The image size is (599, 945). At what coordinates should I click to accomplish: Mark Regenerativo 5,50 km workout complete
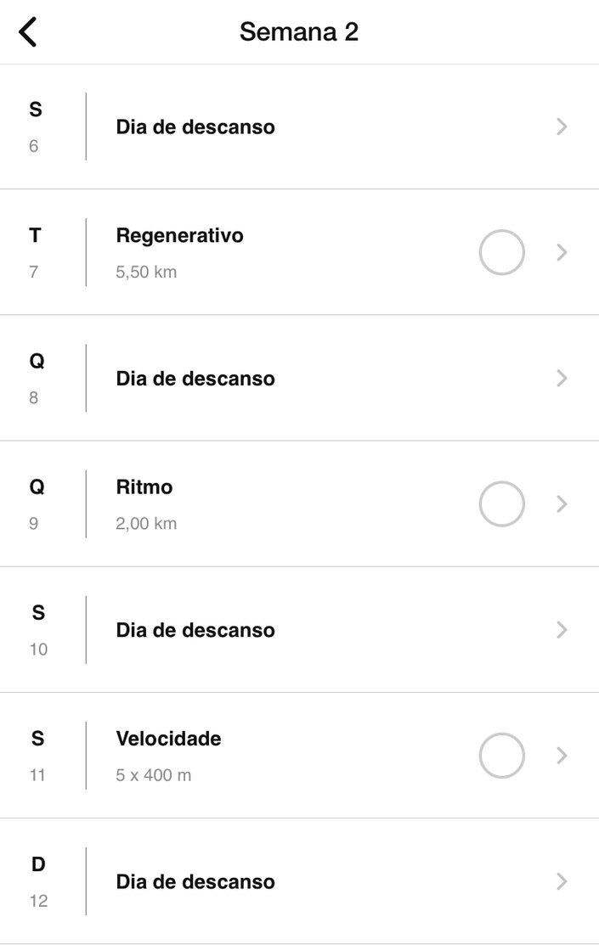click(501, 252)
